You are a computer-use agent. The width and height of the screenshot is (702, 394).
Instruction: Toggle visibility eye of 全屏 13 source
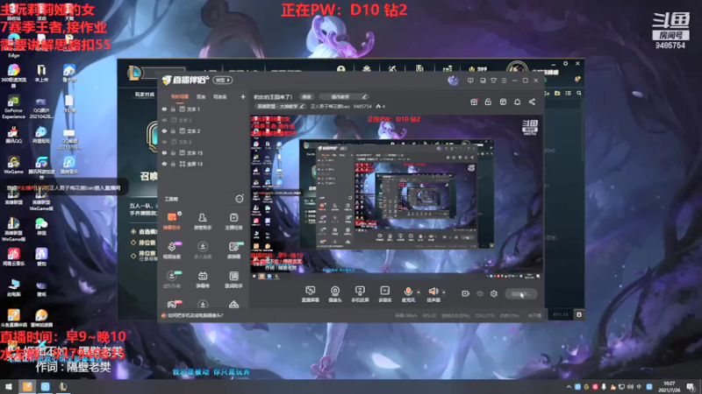(164, 164)
